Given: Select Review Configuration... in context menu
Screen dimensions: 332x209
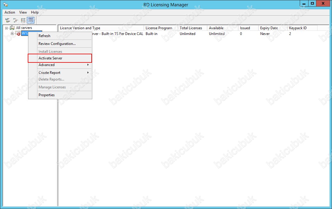Looking at the screenshot, I should [60, 44].
